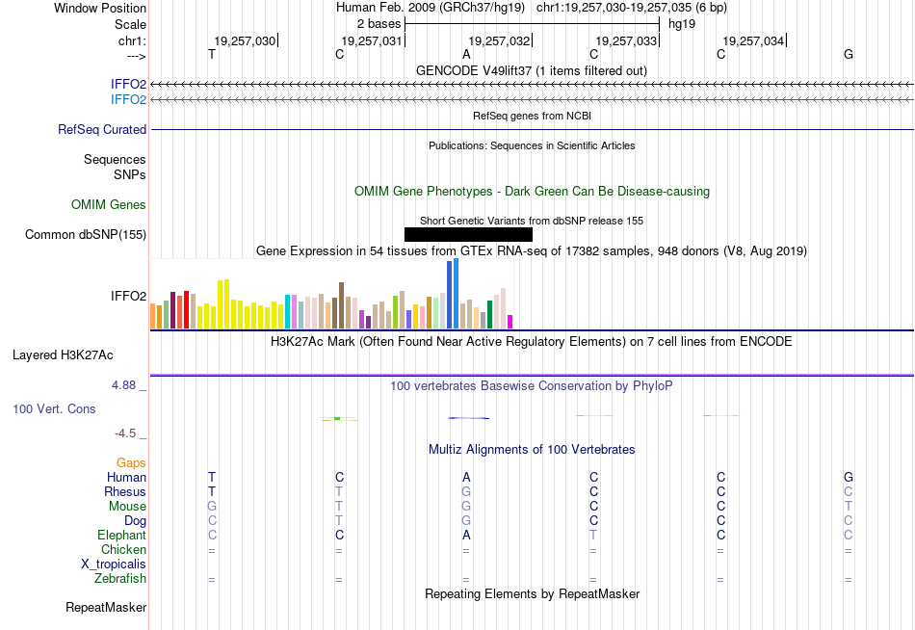Click the dark blue IFFO2 gene label
The image size is (915, 630).
128,85
